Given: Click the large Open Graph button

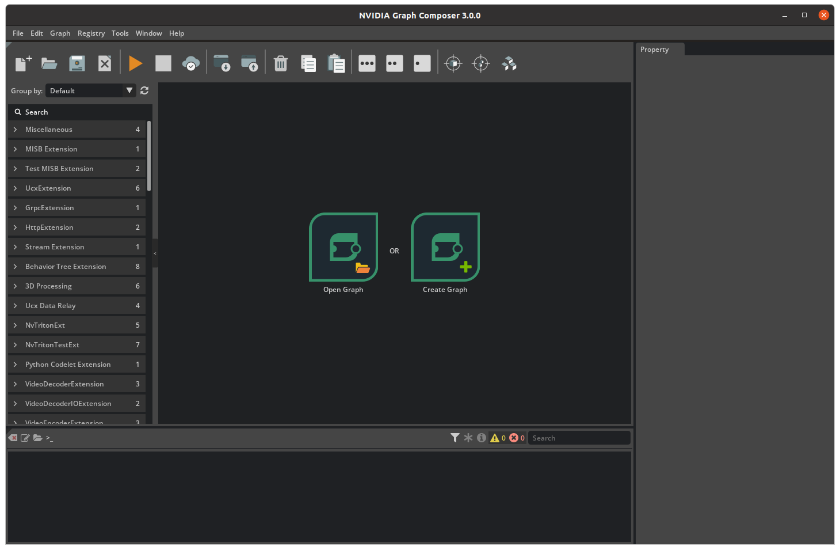Looking at the screenshot, I should click(x=343, y=247).
